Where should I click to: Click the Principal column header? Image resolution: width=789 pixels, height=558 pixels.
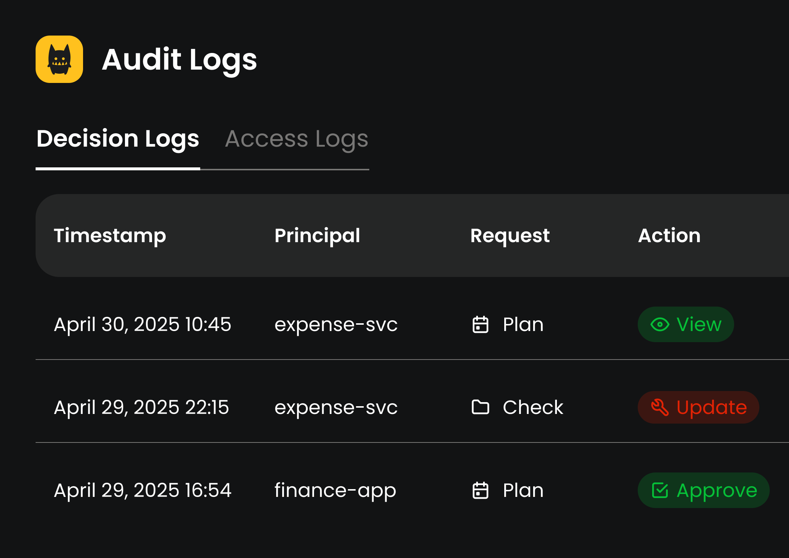pyautogui.click(x=317, y=236)
